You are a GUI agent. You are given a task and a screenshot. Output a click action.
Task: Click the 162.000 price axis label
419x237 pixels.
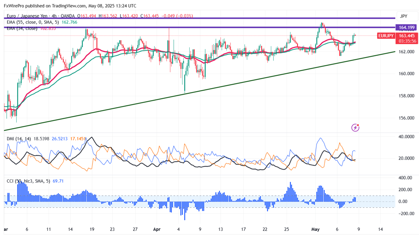pos(406,51)
